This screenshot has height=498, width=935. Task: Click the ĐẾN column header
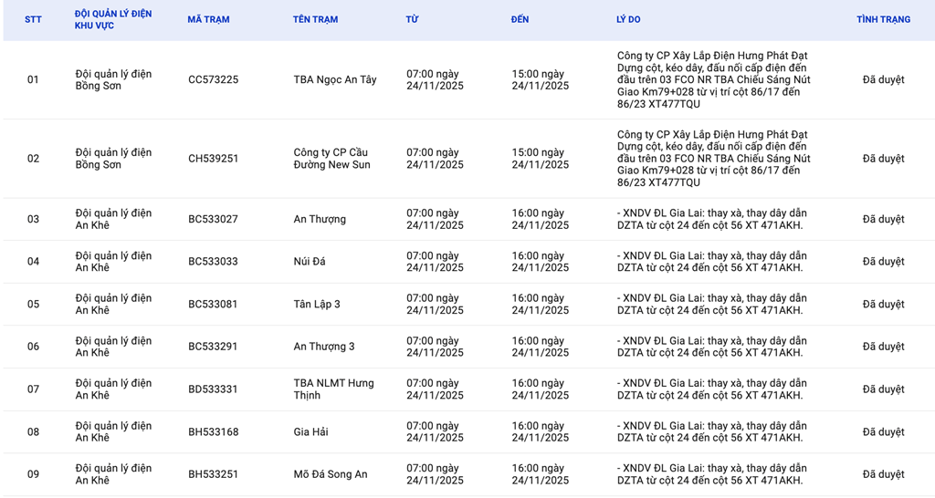click(520, 19)
